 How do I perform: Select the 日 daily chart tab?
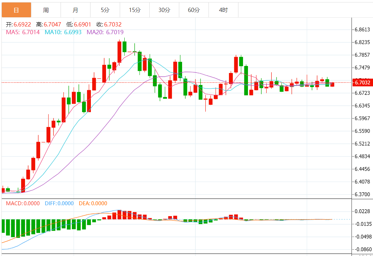pos(17,10)
